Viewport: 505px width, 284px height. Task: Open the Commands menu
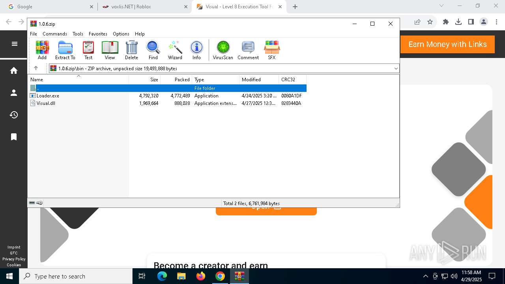tap(55, 34)
